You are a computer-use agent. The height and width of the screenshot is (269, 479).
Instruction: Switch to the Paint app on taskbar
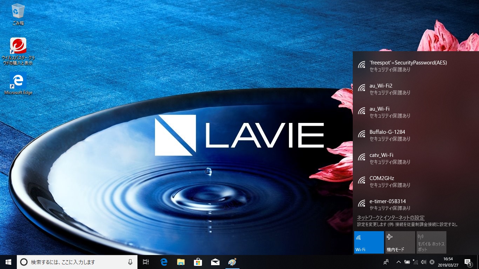232,262
